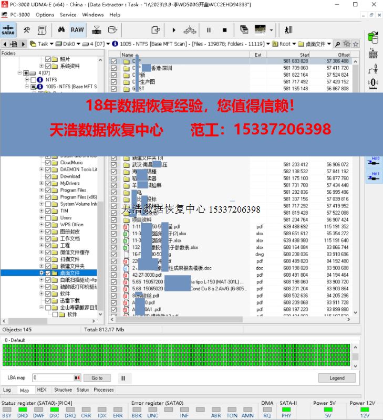The image size is (383, 420).
Task: Switch to the Log tab
Action: point(7,390)
